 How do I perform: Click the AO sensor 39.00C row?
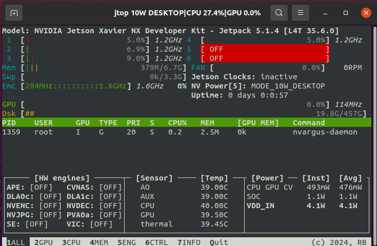pyautogui.click(x=184, y=187)
